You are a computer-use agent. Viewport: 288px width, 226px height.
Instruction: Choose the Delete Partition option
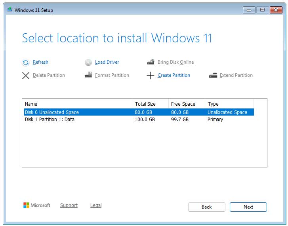pos(49,75)
